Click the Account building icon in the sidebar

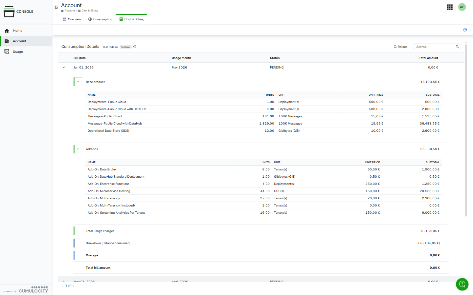(x=7, y=41)
